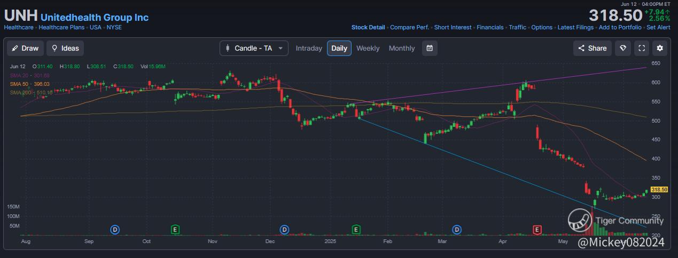
Task: Click the Share button
Action: point(592,48)
